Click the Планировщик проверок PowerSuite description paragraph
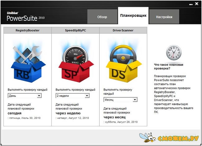Image resolution: width=202 pixels, height=146 pixels. tap(173, 94)
